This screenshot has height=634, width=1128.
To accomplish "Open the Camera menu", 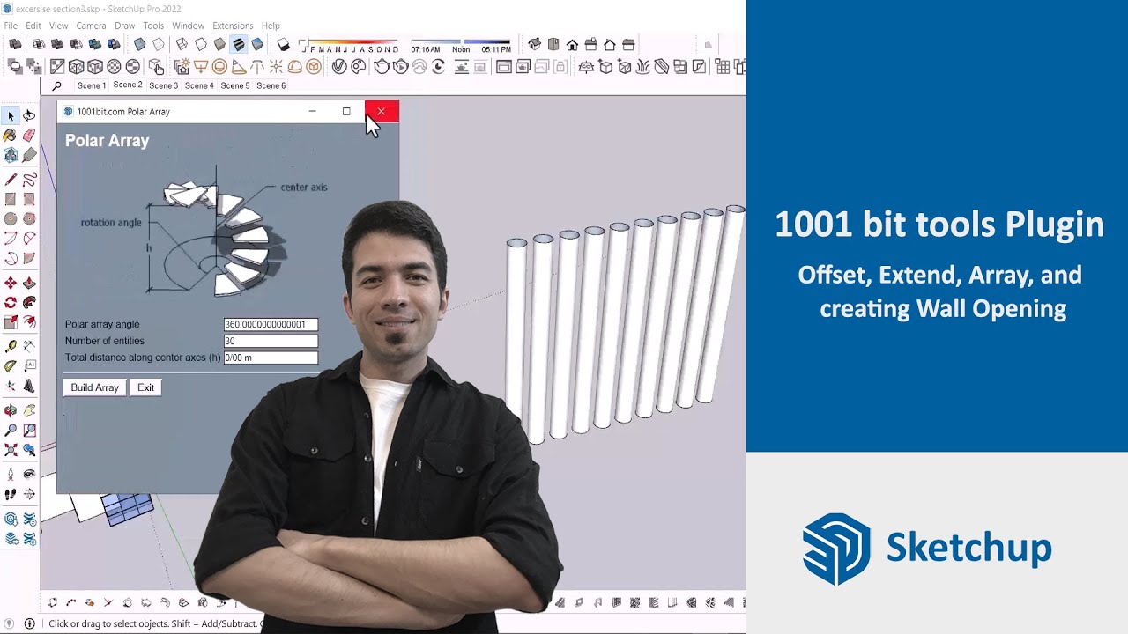I will pos(91,26).
